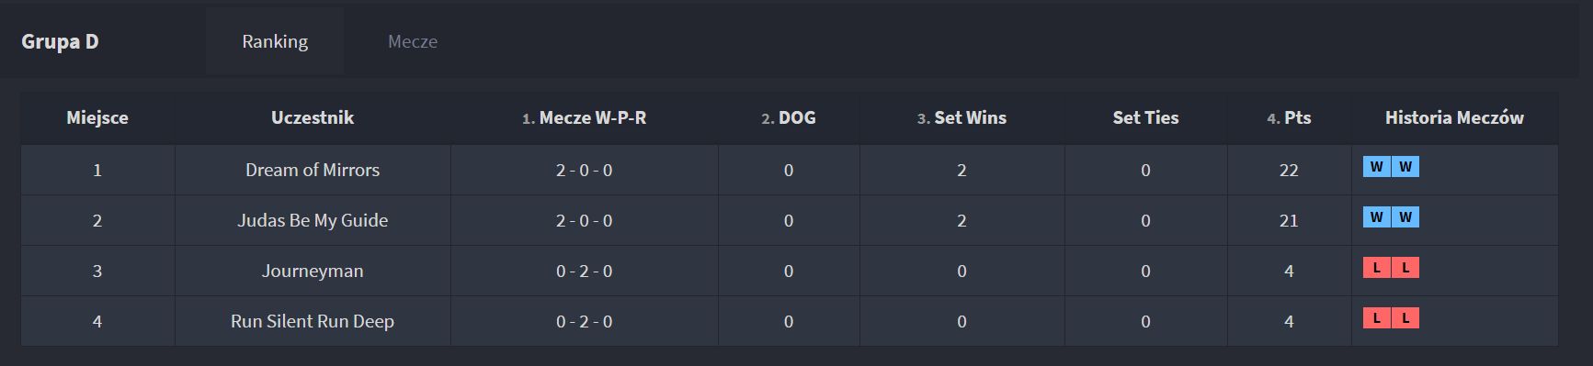Open participant Run Silent Run Deep
The width and height of the screenshot is (1593, 366).
coord(313,321)
